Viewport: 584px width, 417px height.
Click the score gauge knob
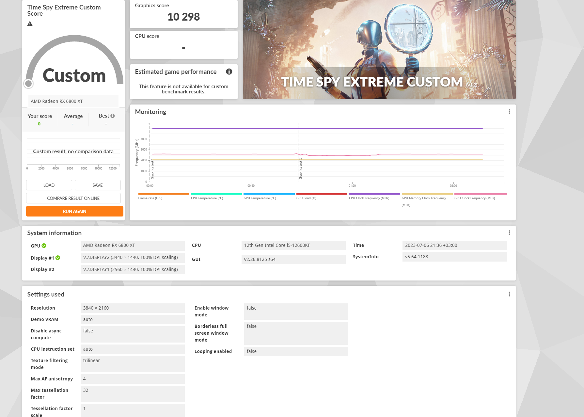coord(29,84)
